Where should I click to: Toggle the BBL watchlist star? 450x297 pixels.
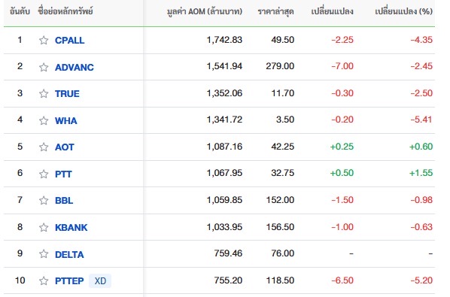[x=44, y=200]
